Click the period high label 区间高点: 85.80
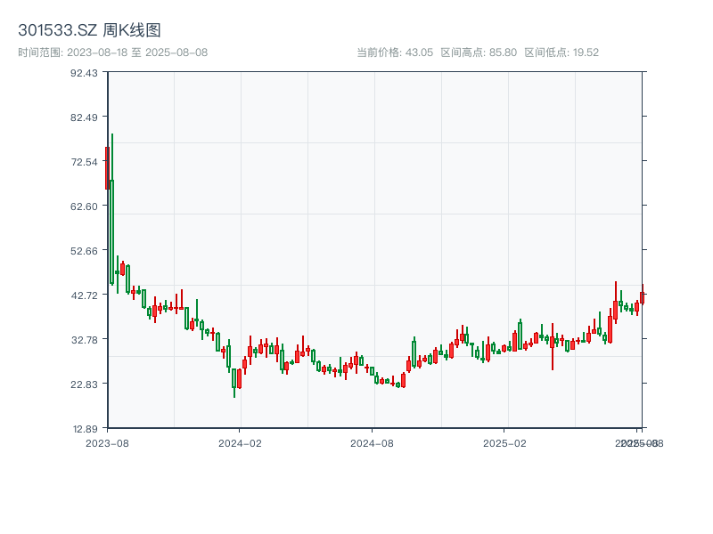 click(479, 53)
